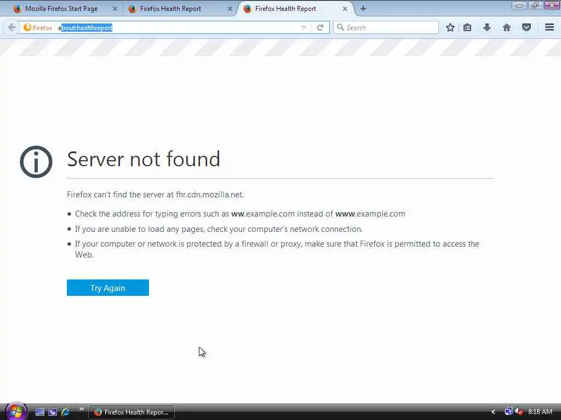Viewport: 561px width, 420px height.
Task: Close the middle Firefox Health Report tab
Action: click(x=230, y=9)
